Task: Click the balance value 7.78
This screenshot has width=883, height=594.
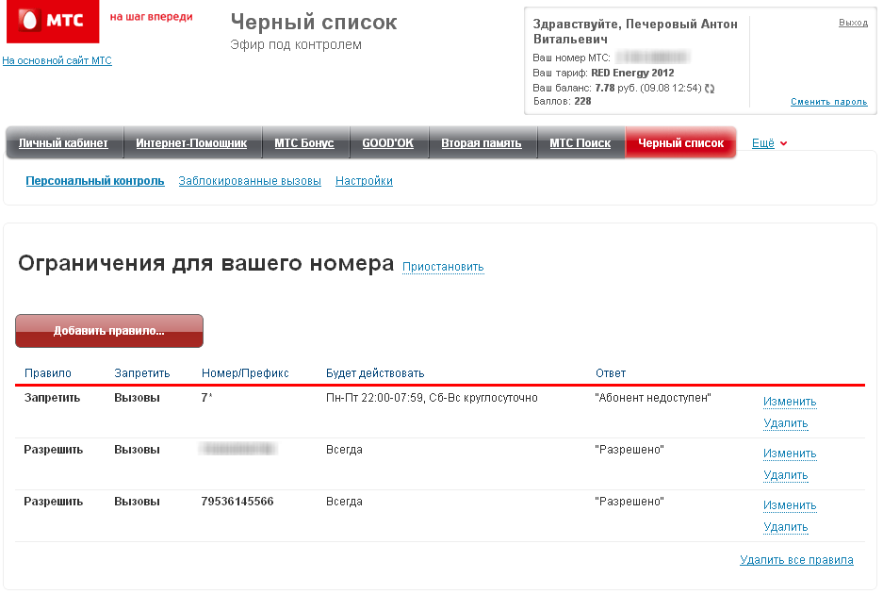Action: click(605, 88)
